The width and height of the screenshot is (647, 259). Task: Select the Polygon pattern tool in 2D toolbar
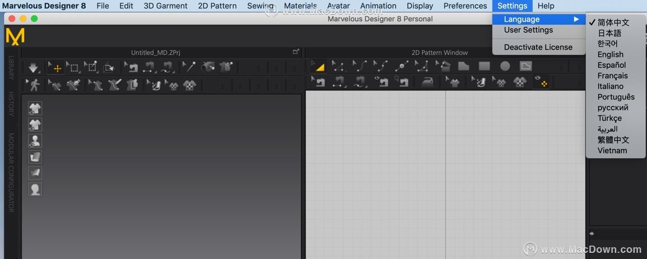point(464,67)
